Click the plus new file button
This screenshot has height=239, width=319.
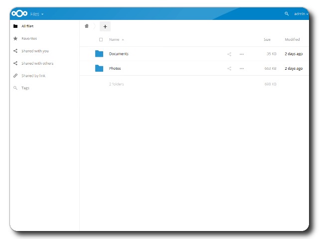coord(105,27)
